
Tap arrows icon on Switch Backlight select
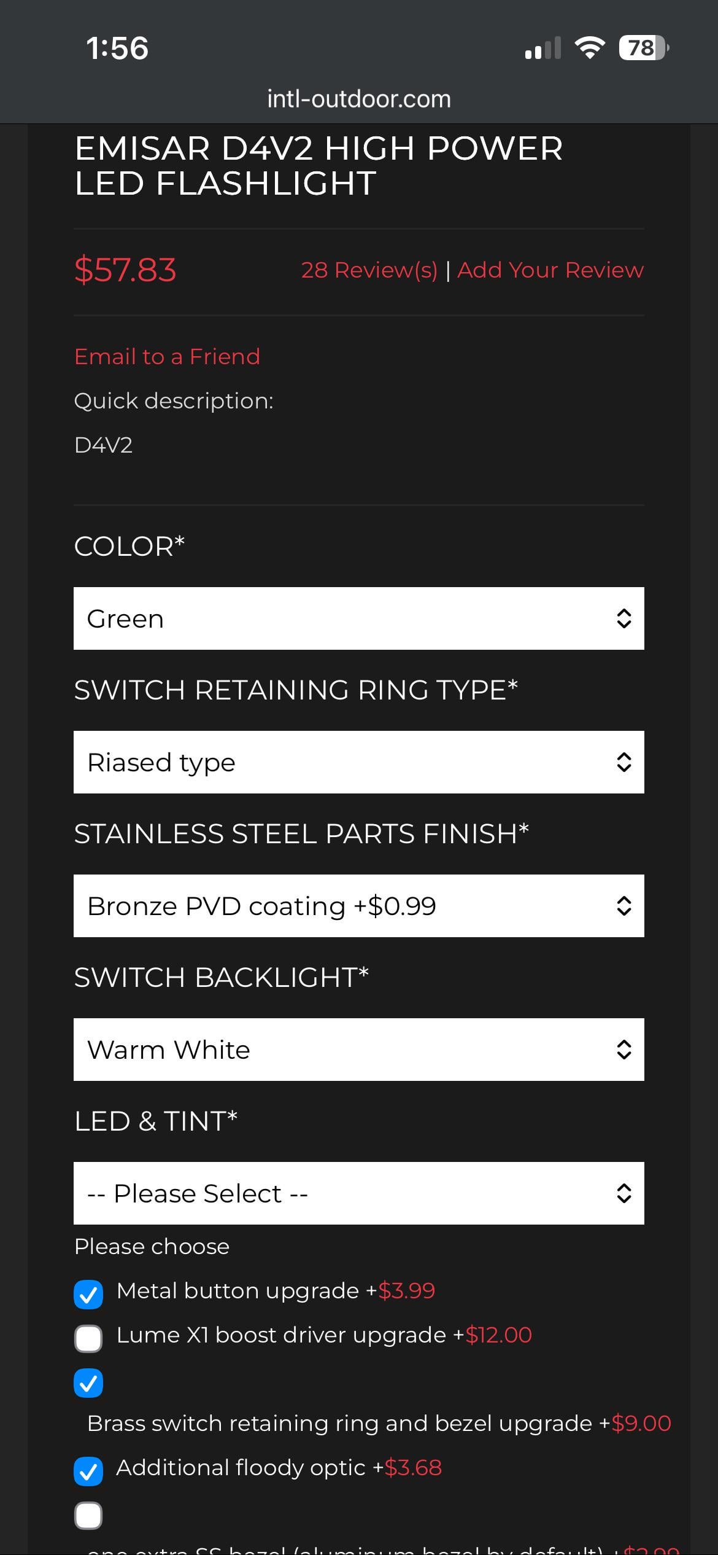click(x=623, y=1050)
